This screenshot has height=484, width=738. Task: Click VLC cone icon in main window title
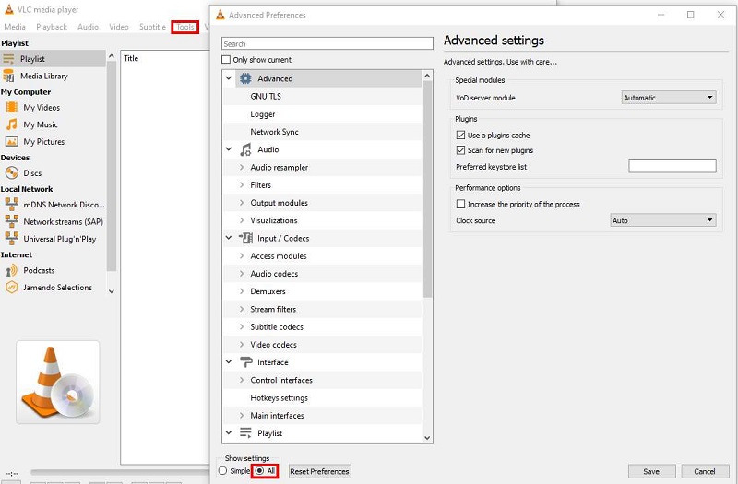point(8,9)
